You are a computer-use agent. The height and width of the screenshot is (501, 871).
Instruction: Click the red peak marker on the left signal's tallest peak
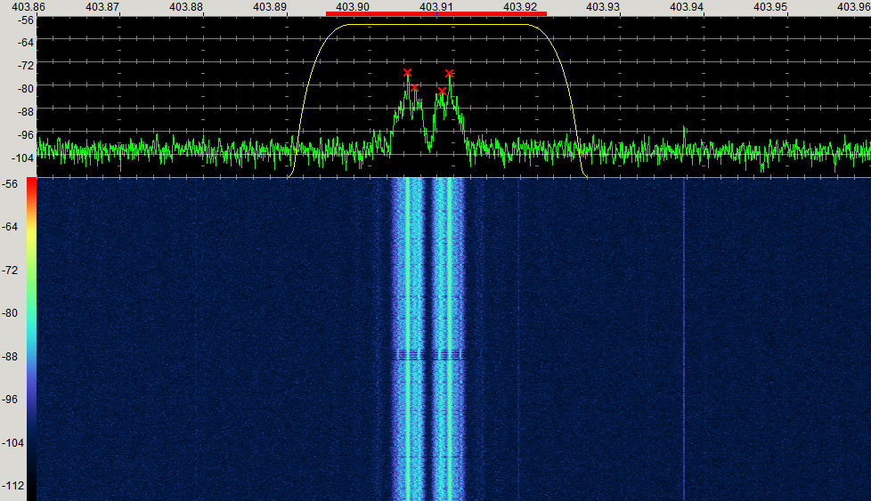point(407,73)
